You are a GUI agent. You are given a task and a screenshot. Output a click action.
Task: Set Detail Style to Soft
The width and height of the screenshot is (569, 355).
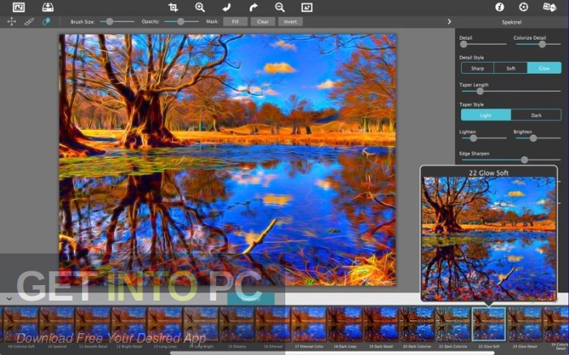510,68
